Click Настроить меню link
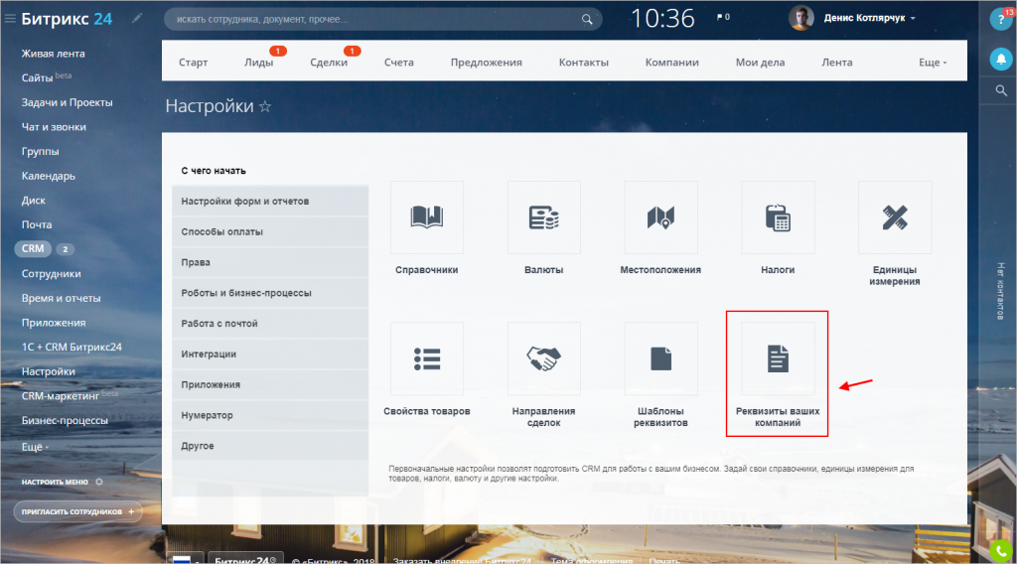Viewport: 1017px width, 564px height. point(55,482)
